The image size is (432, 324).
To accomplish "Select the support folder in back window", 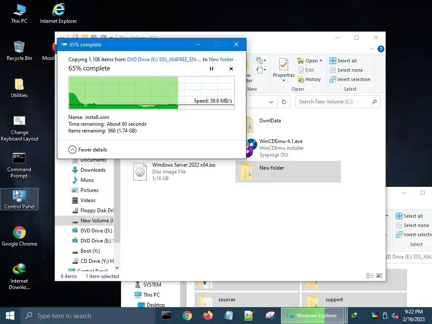I will click(354, 300).
